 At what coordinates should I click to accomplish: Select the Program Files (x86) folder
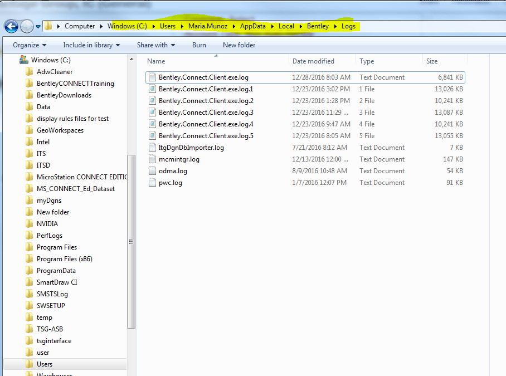coord(65,258)
